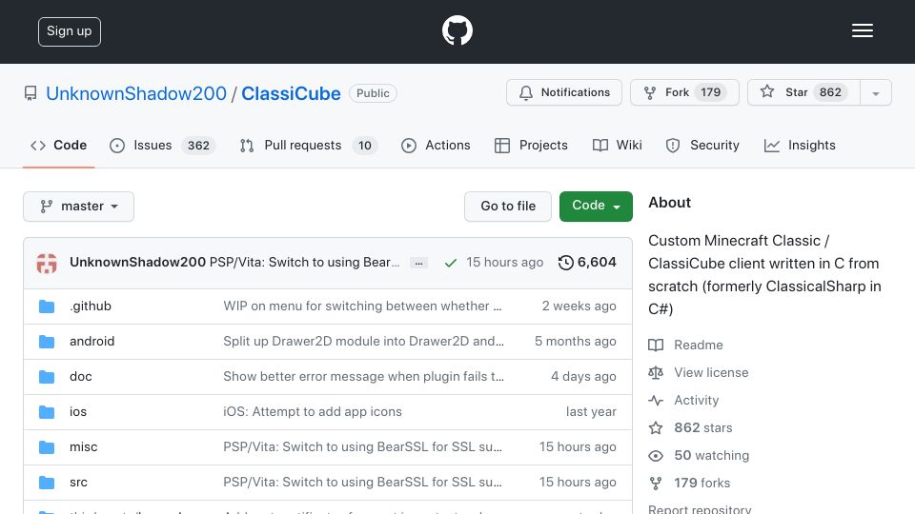Open the ClassiCube repository link
915x514 pixels.
291,93
